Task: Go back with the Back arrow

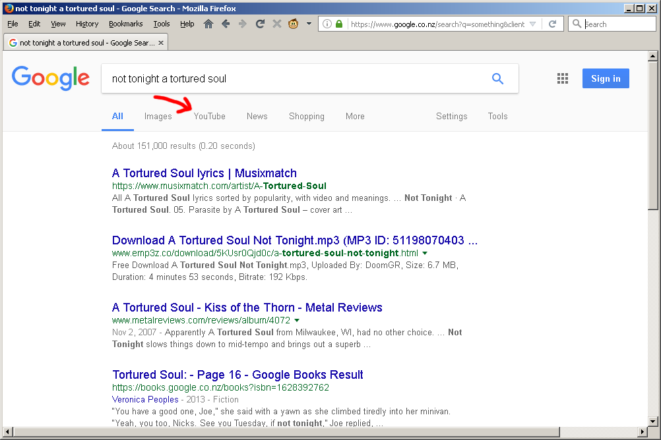Action: [226, 24]
